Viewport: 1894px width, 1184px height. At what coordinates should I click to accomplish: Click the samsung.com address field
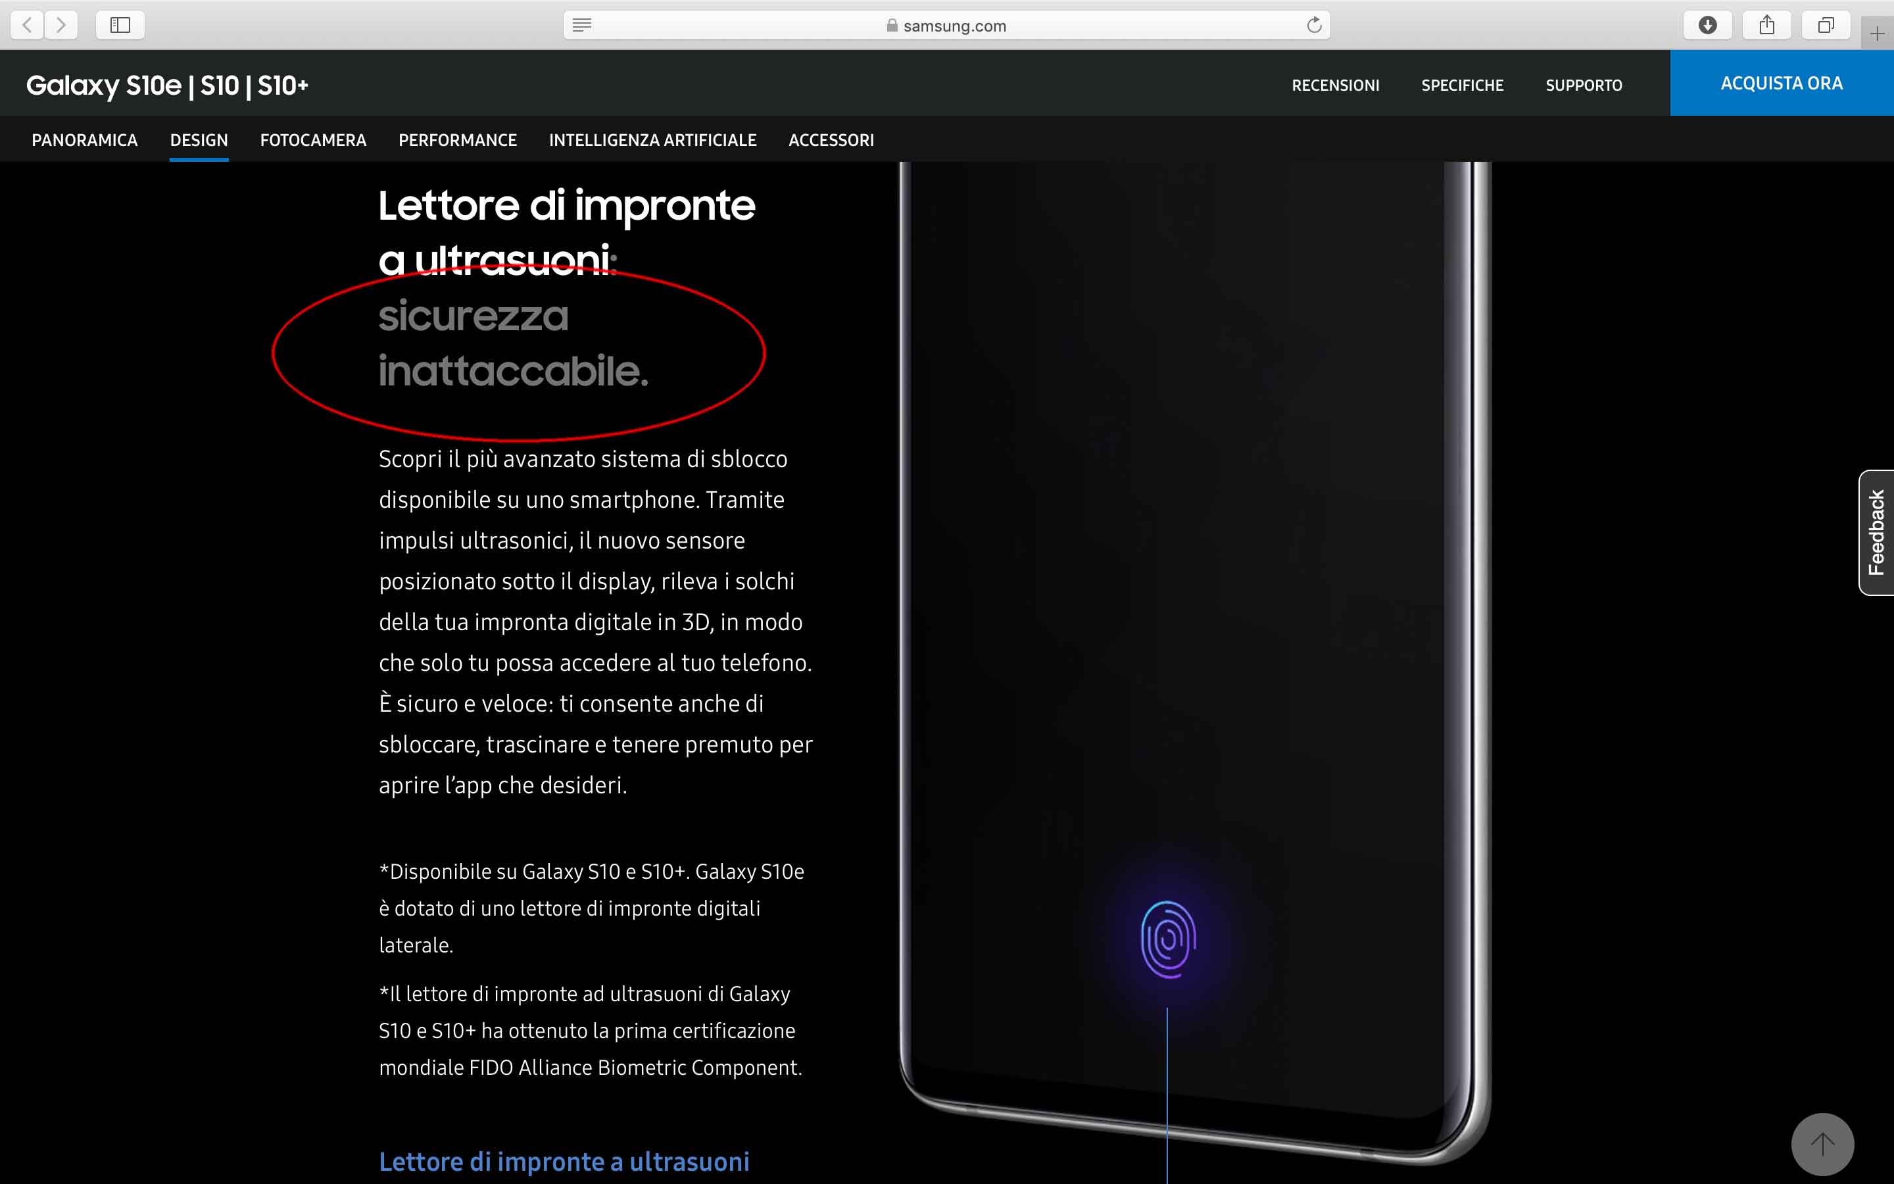pos(946,25)
